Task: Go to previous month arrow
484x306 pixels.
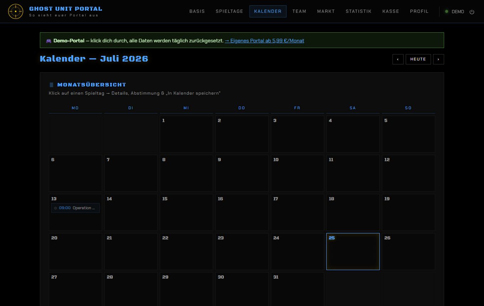Action: coord(398,59)
